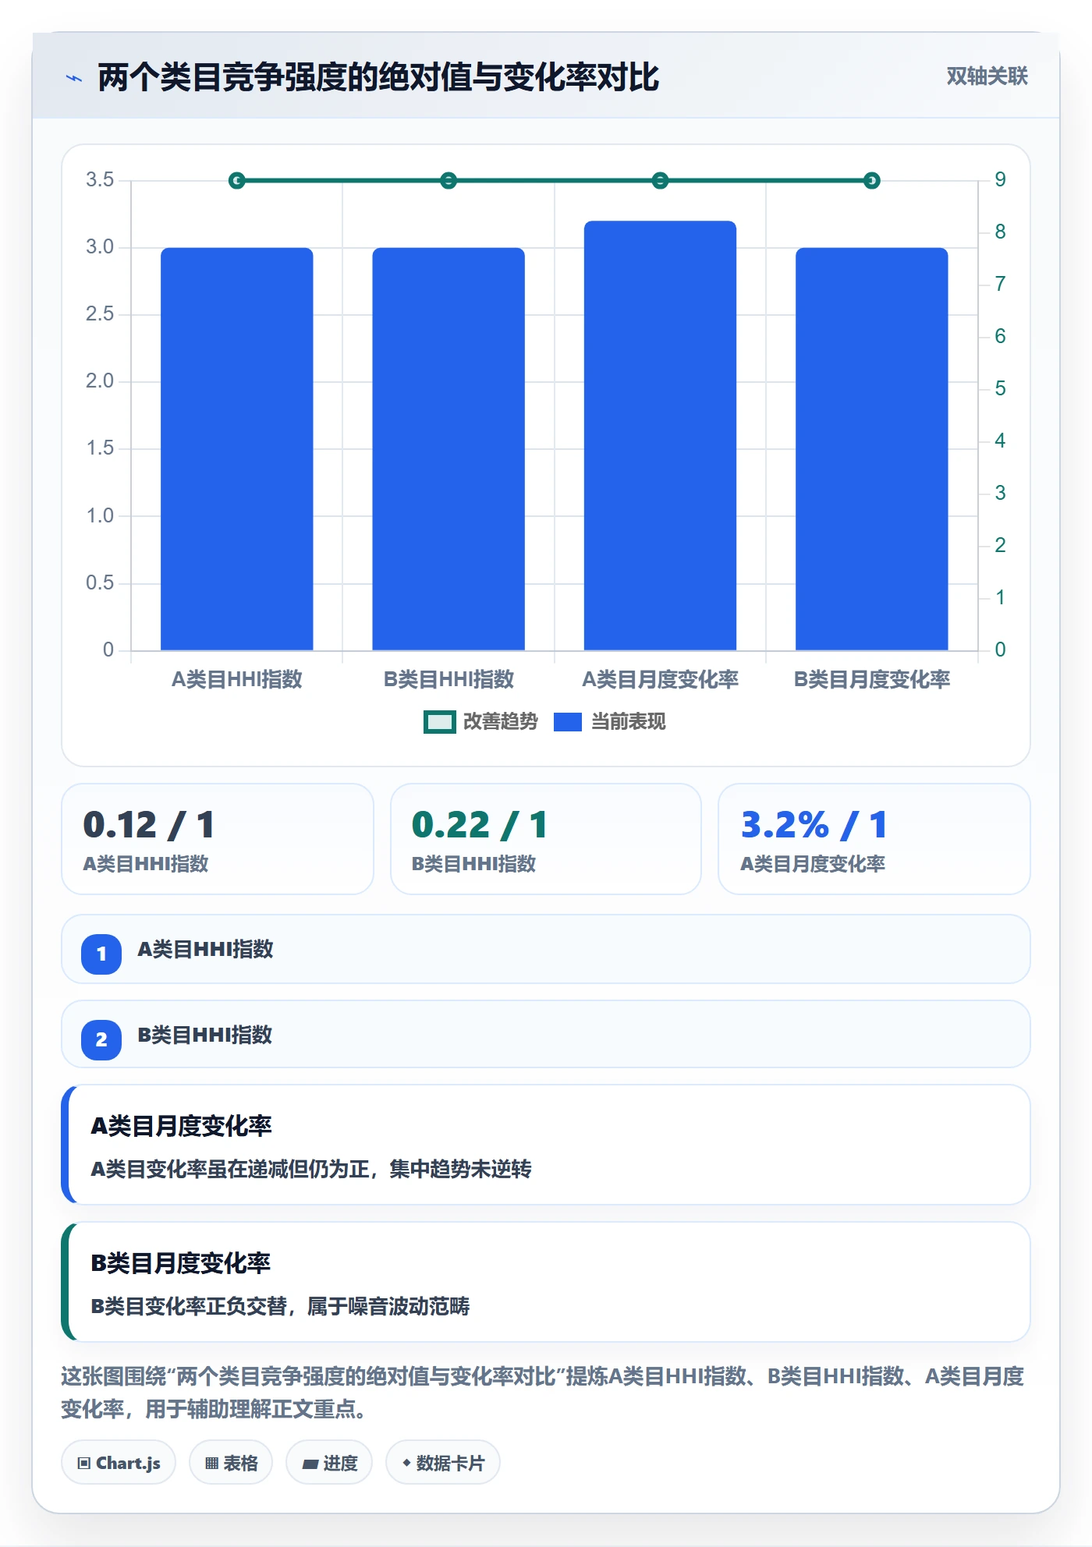The width and height of the screenshot is (1092, 1547).
Task: Click the summary paragraph starting 这张图围绕
Action: pos(543,1393)
